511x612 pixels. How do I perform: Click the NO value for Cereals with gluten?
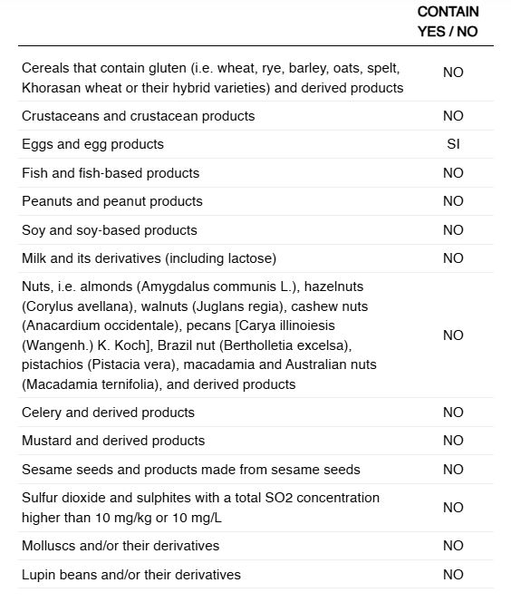point(453,73)
